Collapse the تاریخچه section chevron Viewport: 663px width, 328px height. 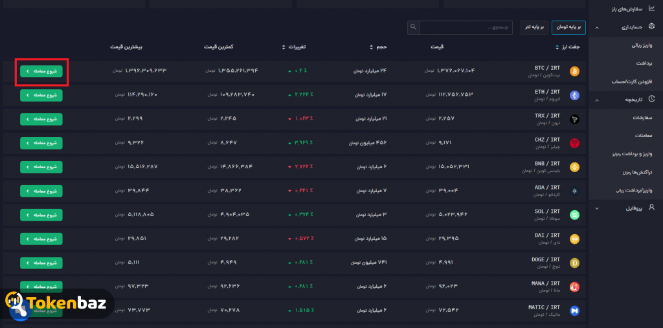point(596,100)
